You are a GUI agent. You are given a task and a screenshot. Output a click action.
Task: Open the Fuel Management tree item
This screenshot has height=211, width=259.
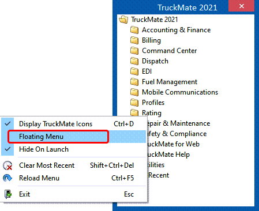(x=170, y=82)
